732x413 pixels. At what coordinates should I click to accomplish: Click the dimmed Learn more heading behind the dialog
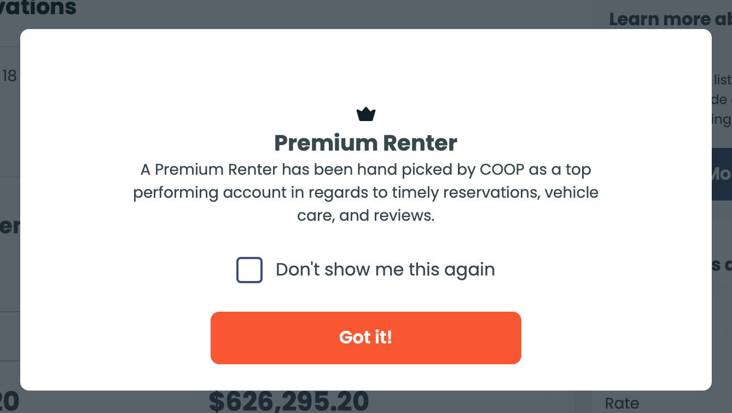670,19
